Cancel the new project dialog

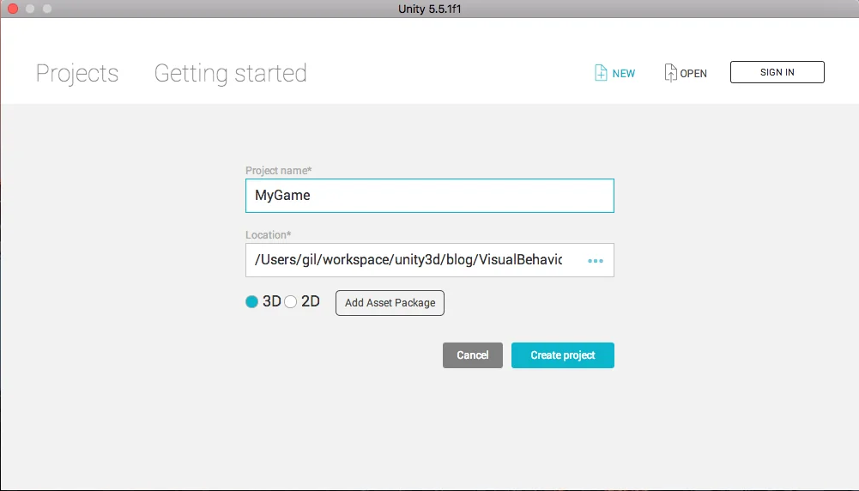click(x=472, y=355)
